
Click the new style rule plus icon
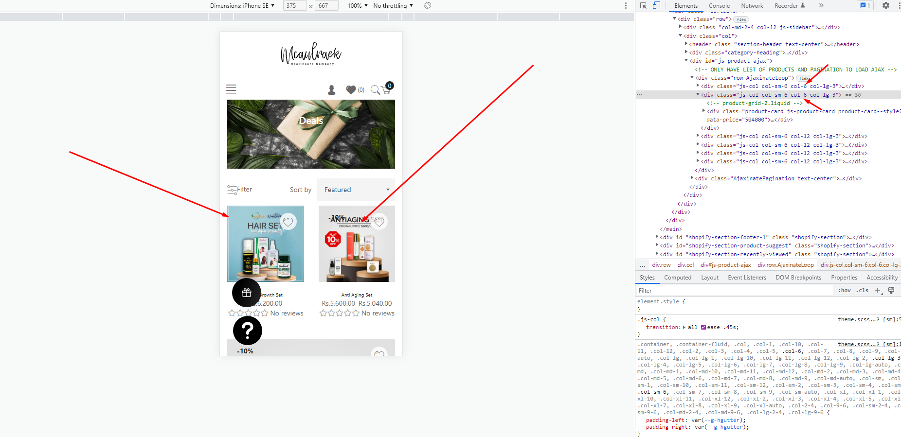coord(878,290)
